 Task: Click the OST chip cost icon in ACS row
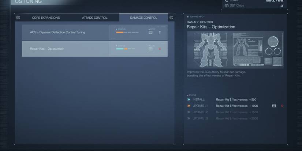coord(150,32)
